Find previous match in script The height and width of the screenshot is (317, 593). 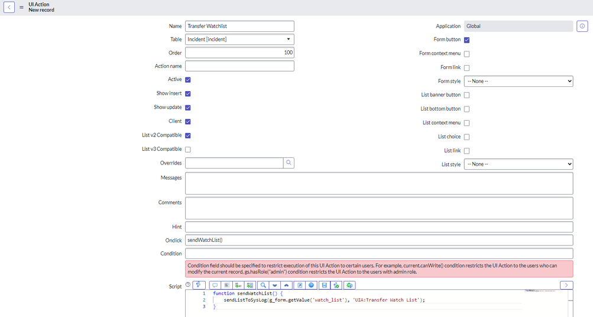tap(286, 285)
